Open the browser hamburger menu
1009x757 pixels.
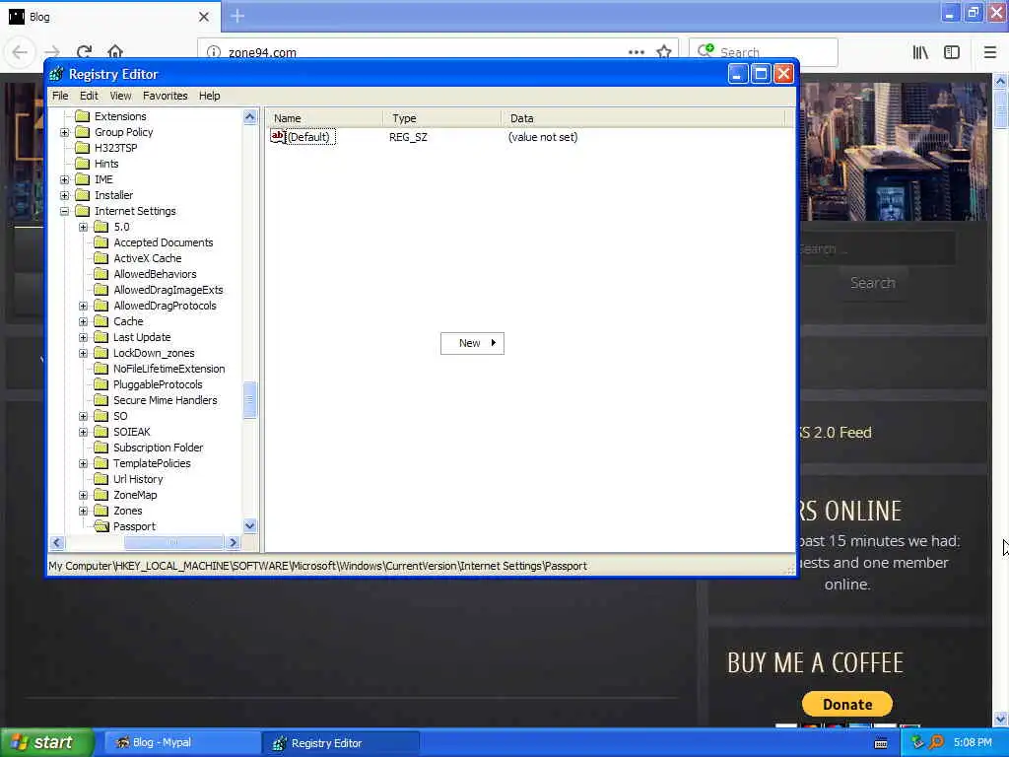pos(990,52)
